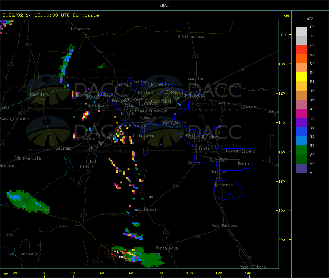Click the C_Española label

(158, 85)
